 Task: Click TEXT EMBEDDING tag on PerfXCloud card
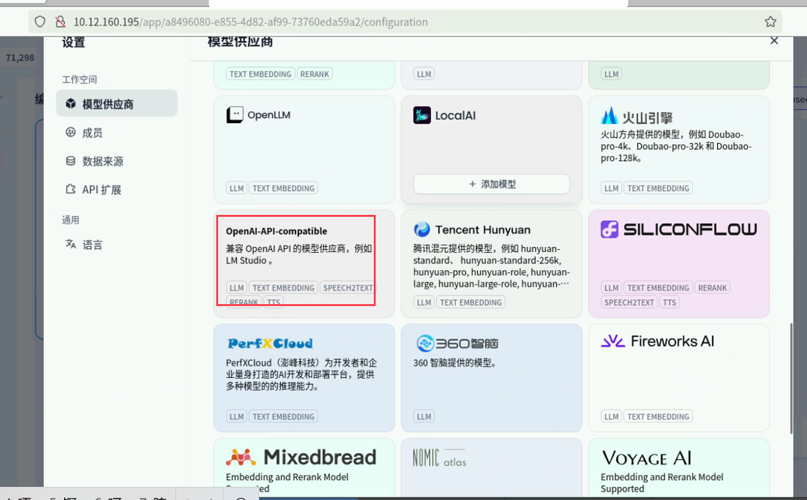(x=283, y=416)
